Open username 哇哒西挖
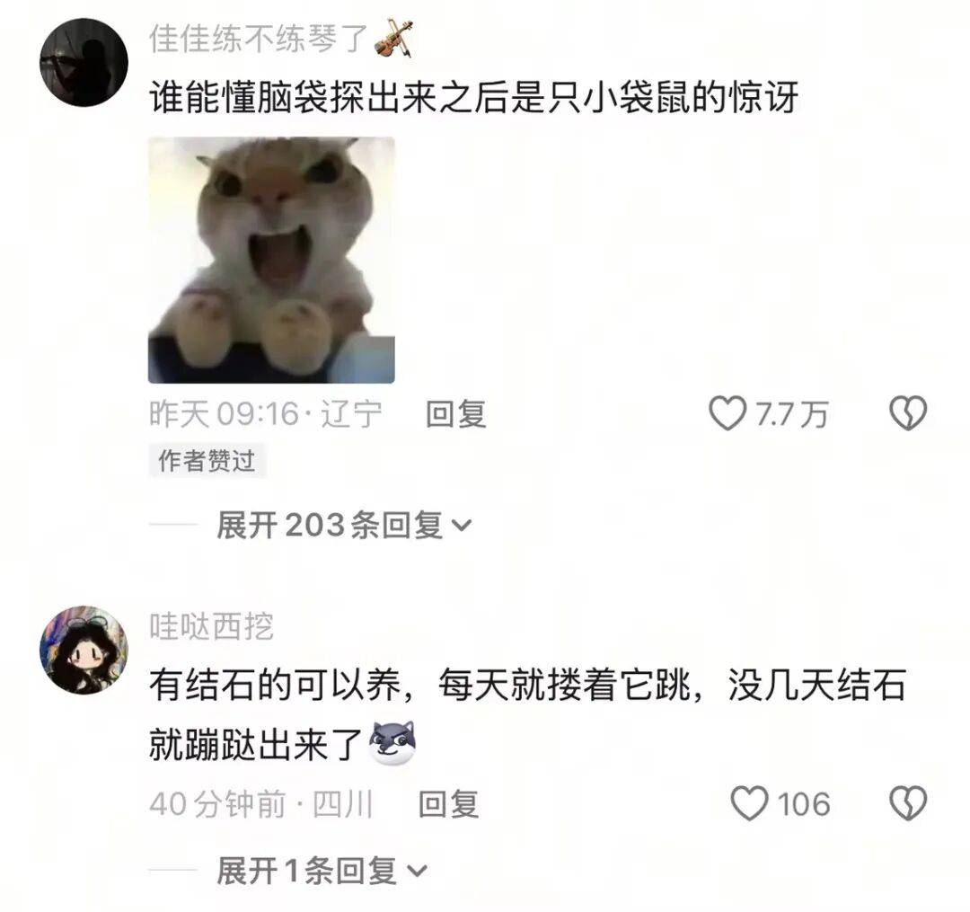The width and height of the screenshot is (970, 912). click(211, 626)
